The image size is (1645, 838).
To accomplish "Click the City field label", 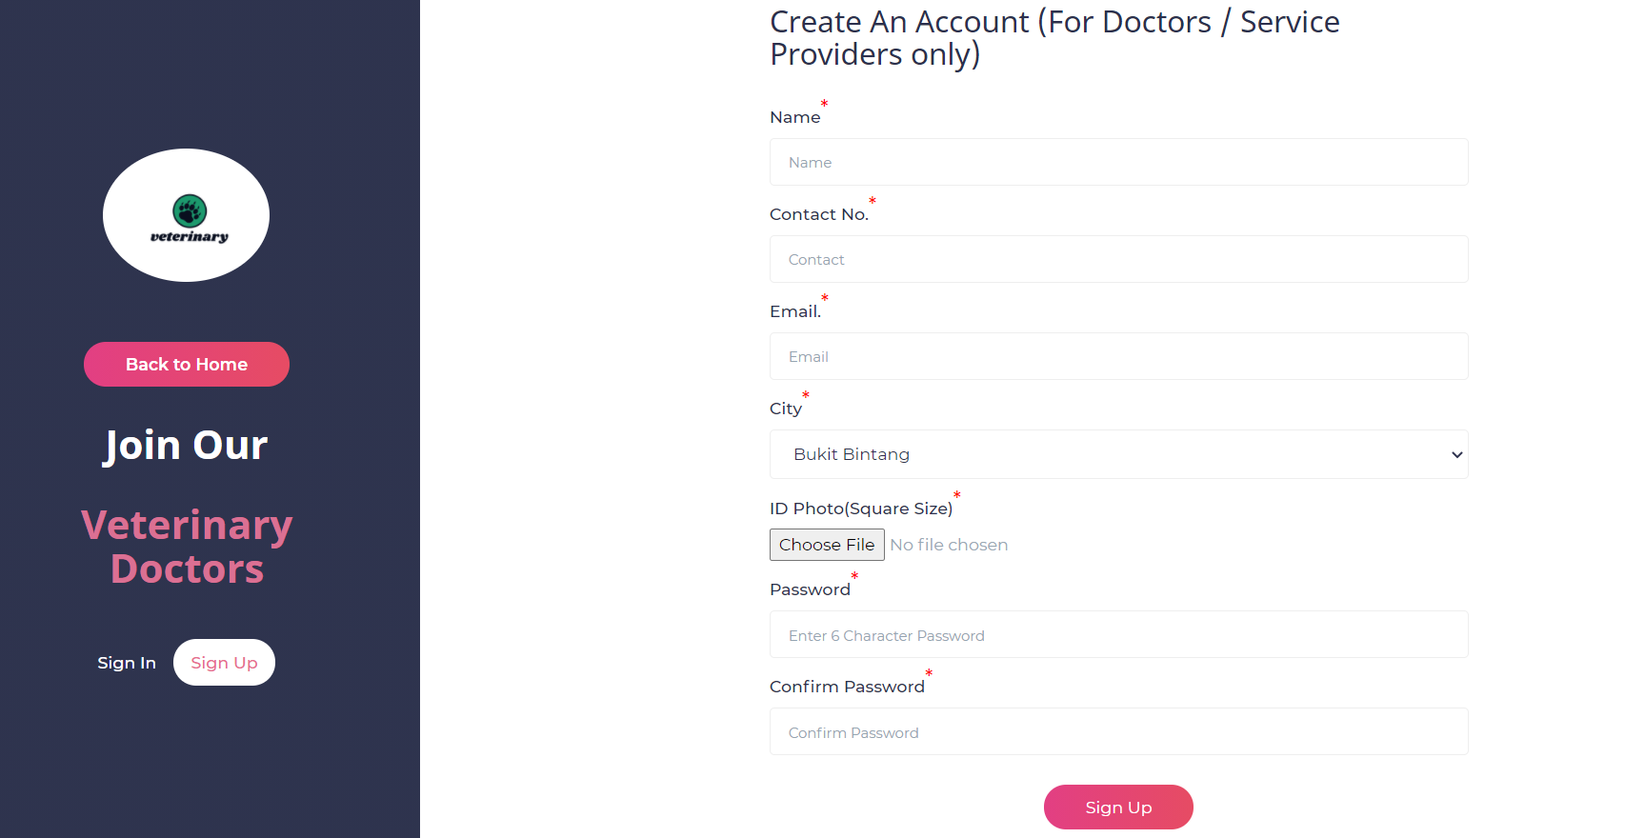I will tap(785, 408).
